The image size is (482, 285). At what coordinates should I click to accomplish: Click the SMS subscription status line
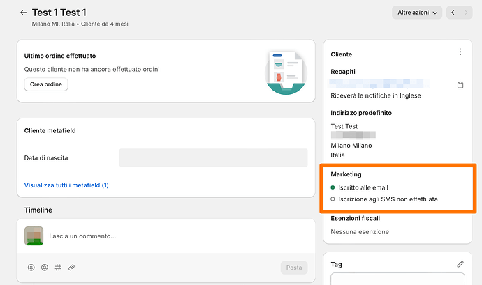(x=388, y=199)
